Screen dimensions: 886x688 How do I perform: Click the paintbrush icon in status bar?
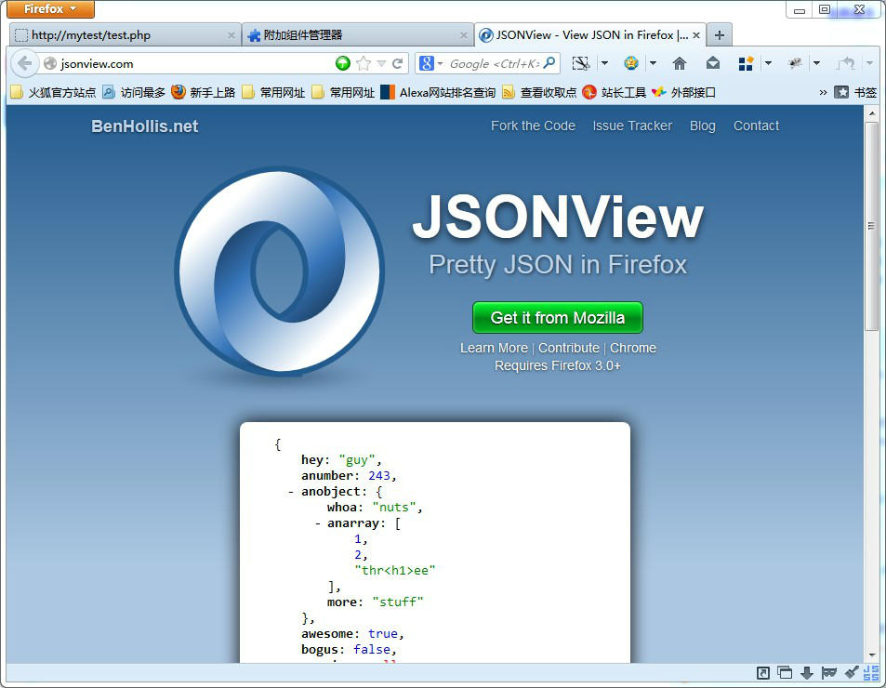(x=852, y=673)
